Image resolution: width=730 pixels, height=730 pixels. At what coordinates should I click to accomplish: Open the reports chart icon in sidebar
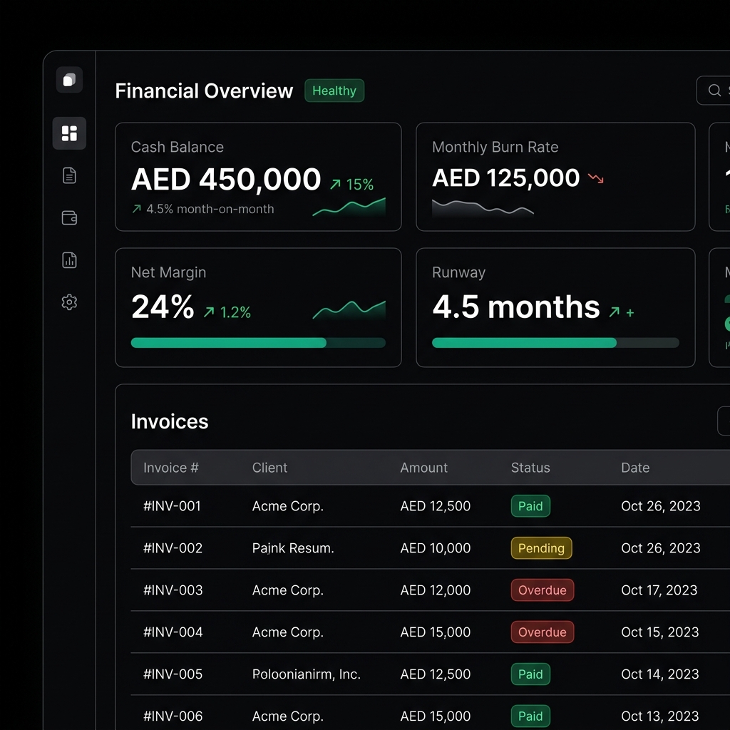coord(69,259)
